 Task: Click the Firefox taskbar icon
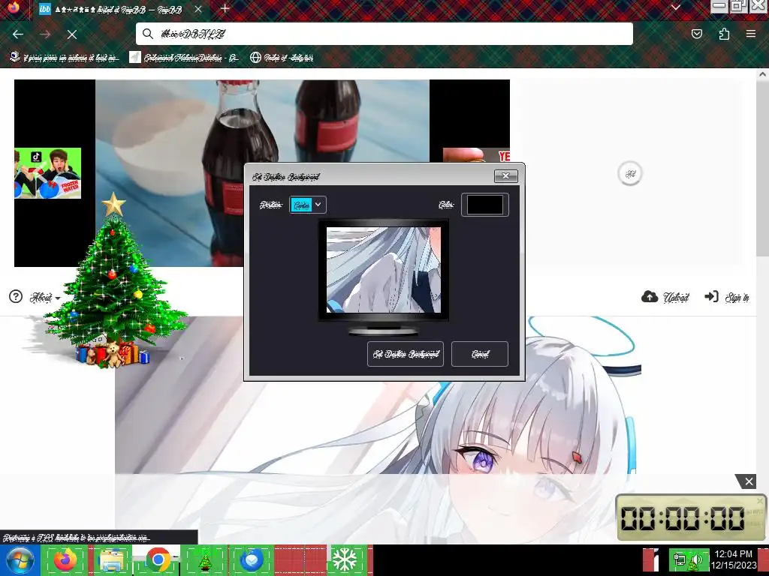click(x=65, y=559)
